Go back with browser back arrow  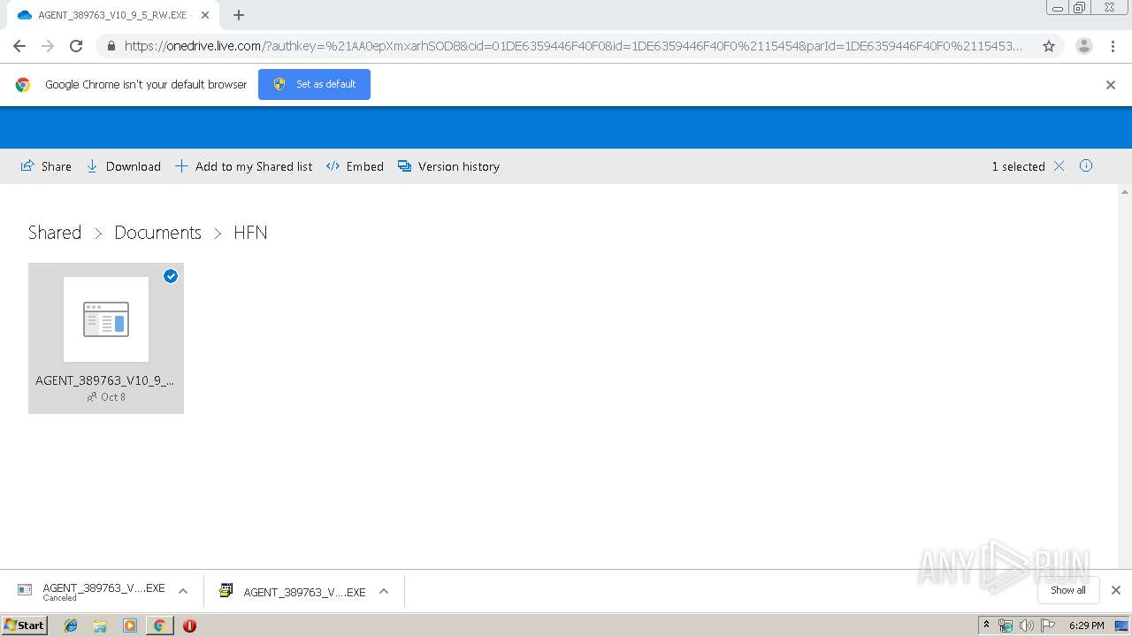[x=19, y=46]
